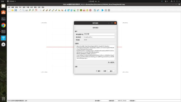Save the network with the floppy disk icon
181x102 pixels.
[16, 10]
